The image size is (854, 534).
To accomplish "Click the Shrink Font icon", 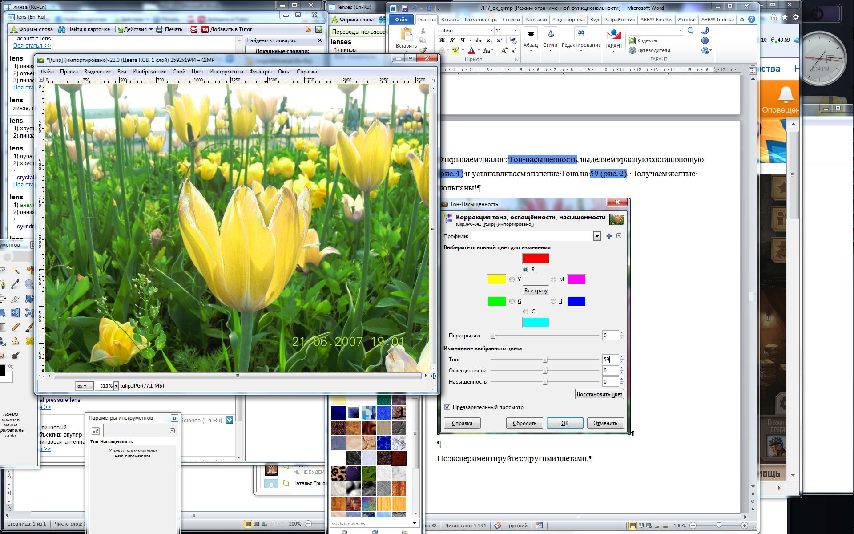I will coord(513,50).
